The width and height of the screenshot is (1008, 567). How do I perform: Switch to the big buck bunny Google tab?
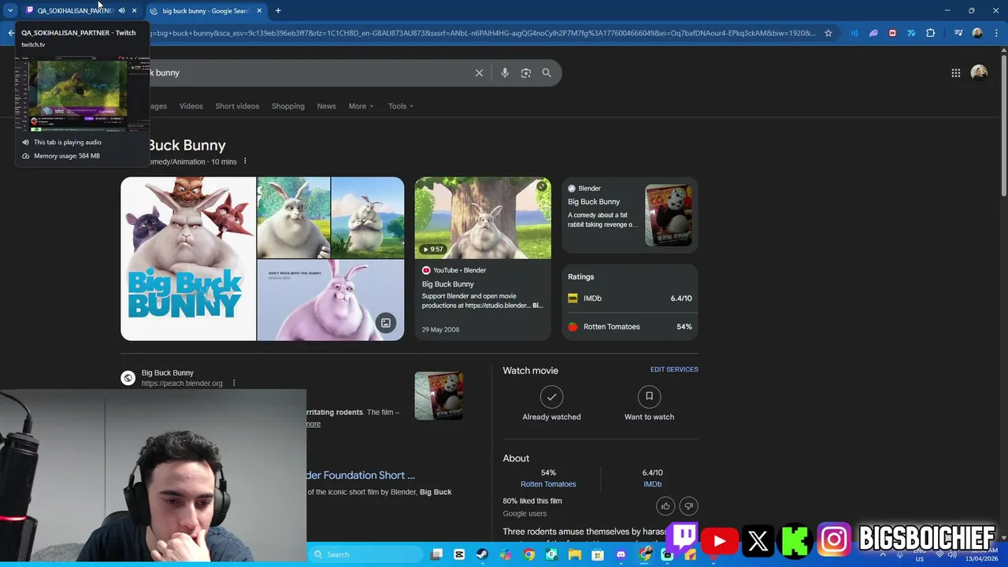[x=205, y=10]
